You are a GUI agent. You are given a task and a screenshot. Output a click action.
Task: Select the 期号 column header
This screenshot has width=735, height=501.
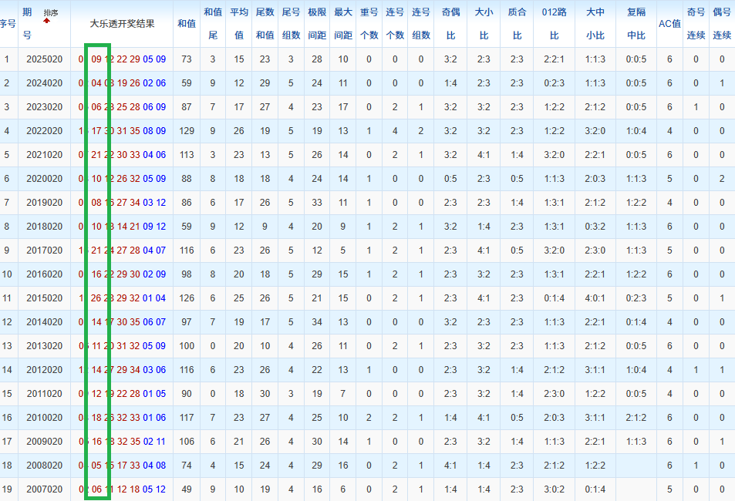27,23
